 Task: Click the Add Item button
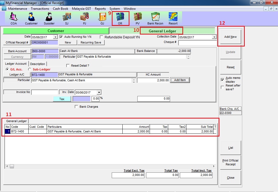pyautogui.click(x=180, y=80)
